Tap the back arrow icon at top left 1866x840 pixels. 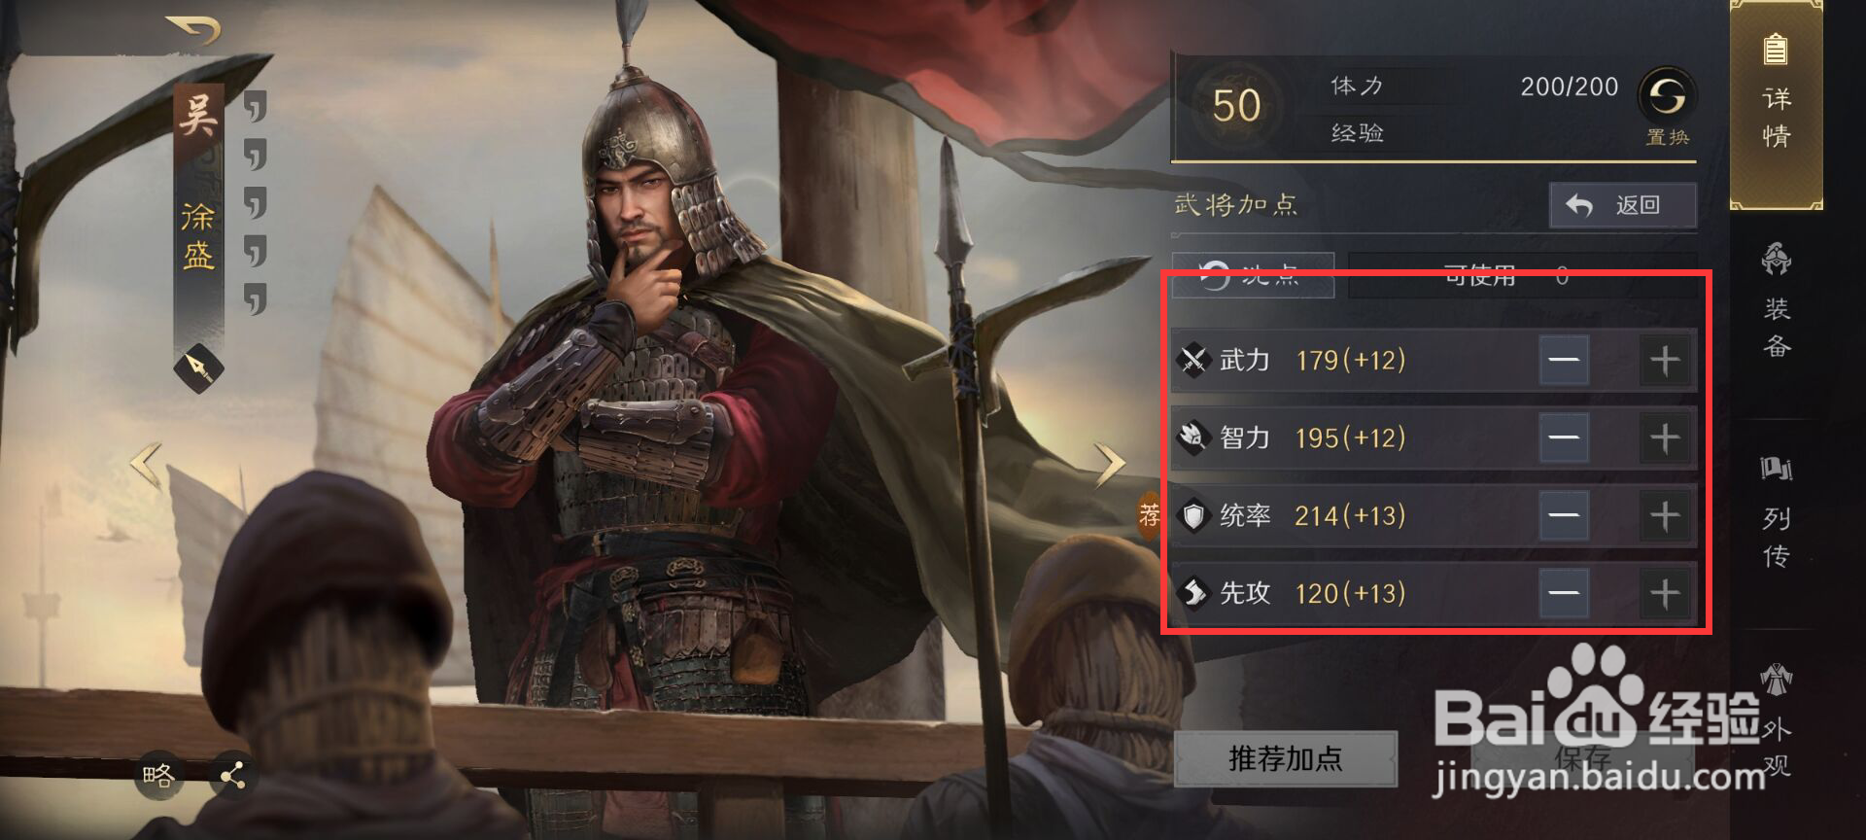(192, 30)
